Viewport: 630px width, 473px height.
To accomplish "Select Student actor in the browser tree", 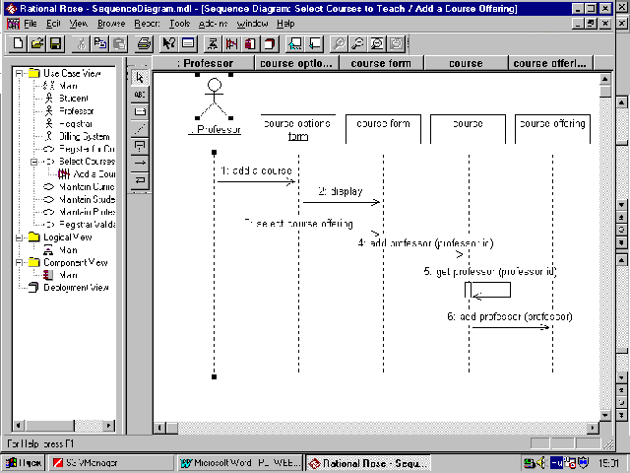I will pyautogui.click(x=74, y=99).
